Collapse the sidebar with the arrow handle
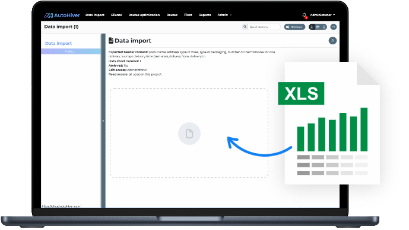 click(103, 121)
